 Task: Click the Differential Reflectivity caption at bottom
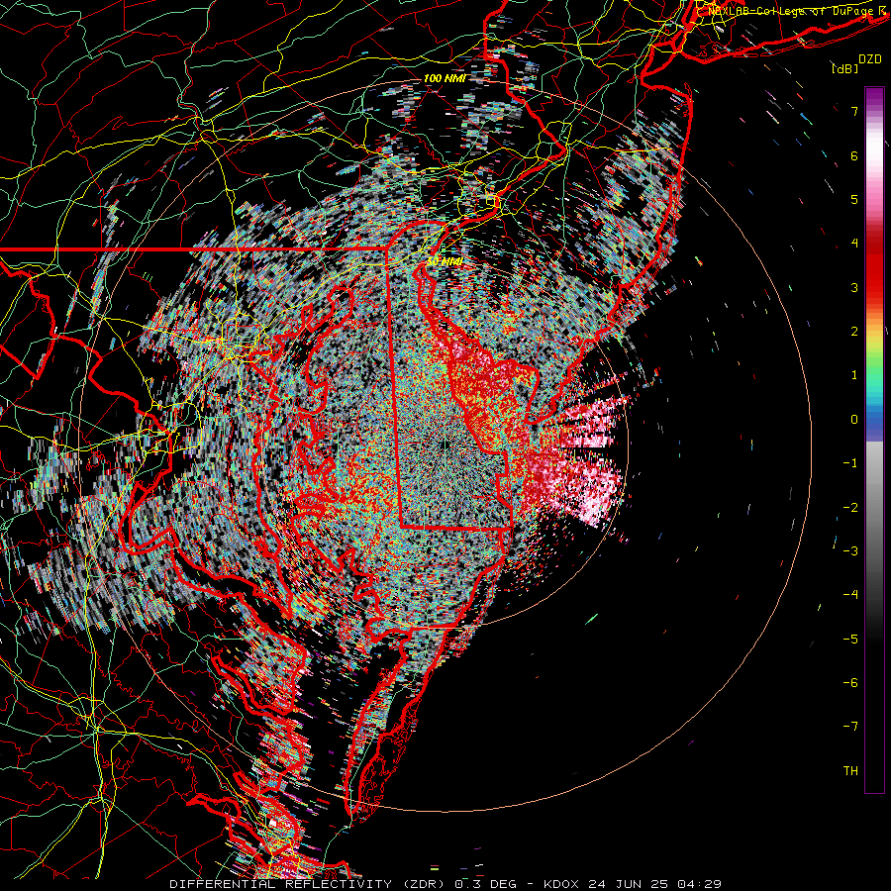pos(445,884)
